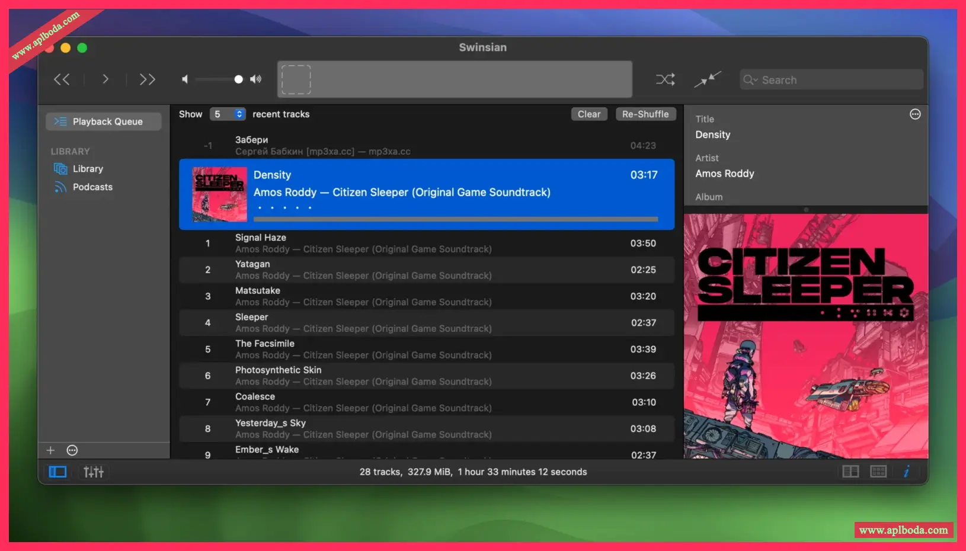Select the Sleeper track
The height and width of the screenshot is (551, 966).
click(427, 323)
